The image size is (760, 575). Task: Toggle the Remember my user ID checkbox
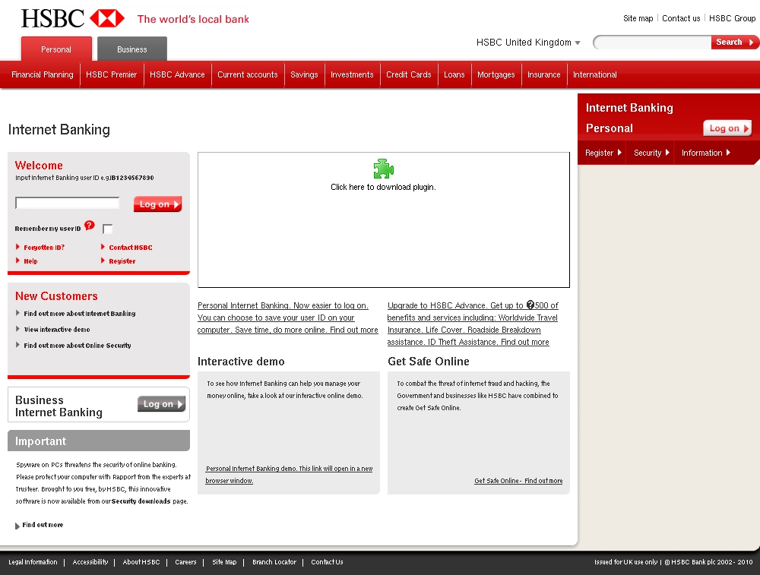107,229
